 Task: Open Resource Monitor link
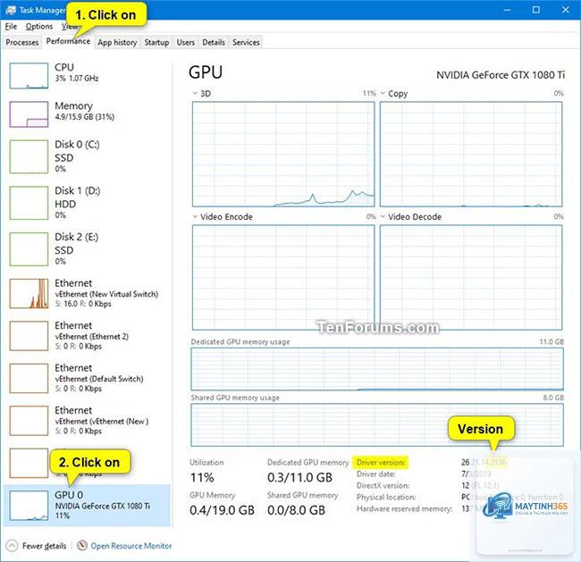tap(131, 546)
